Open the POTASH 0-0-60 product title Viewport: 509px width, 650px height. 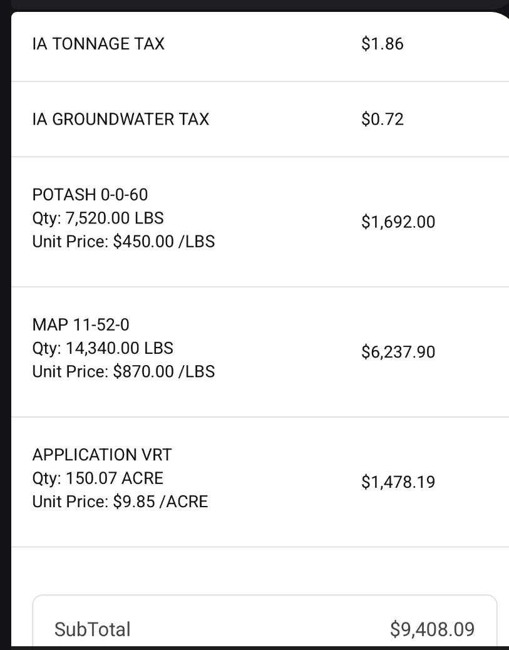pyautogui.click(x=90, y=194)
